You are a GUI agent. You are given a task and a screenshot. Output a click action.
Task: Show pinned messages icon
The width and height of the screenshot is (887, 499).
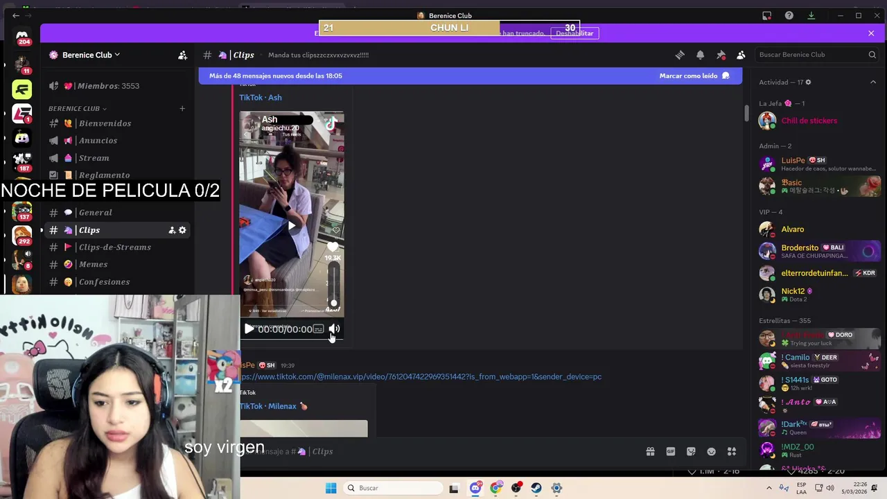[721, 55]
